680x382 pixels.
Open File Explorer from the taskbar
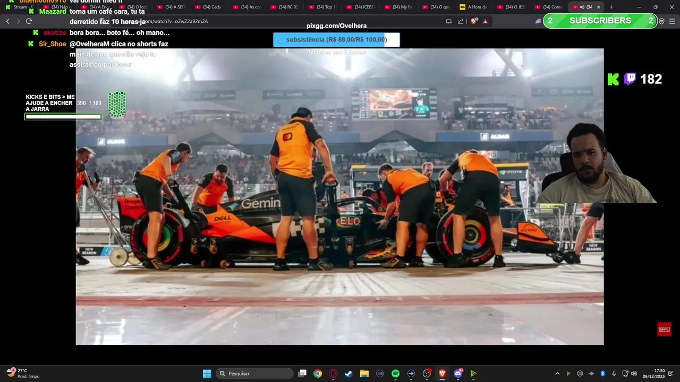[x=364, y=374]
